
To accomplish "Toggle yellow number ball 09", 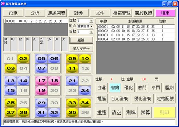I will pyautogui.click(x=72, y=59).
